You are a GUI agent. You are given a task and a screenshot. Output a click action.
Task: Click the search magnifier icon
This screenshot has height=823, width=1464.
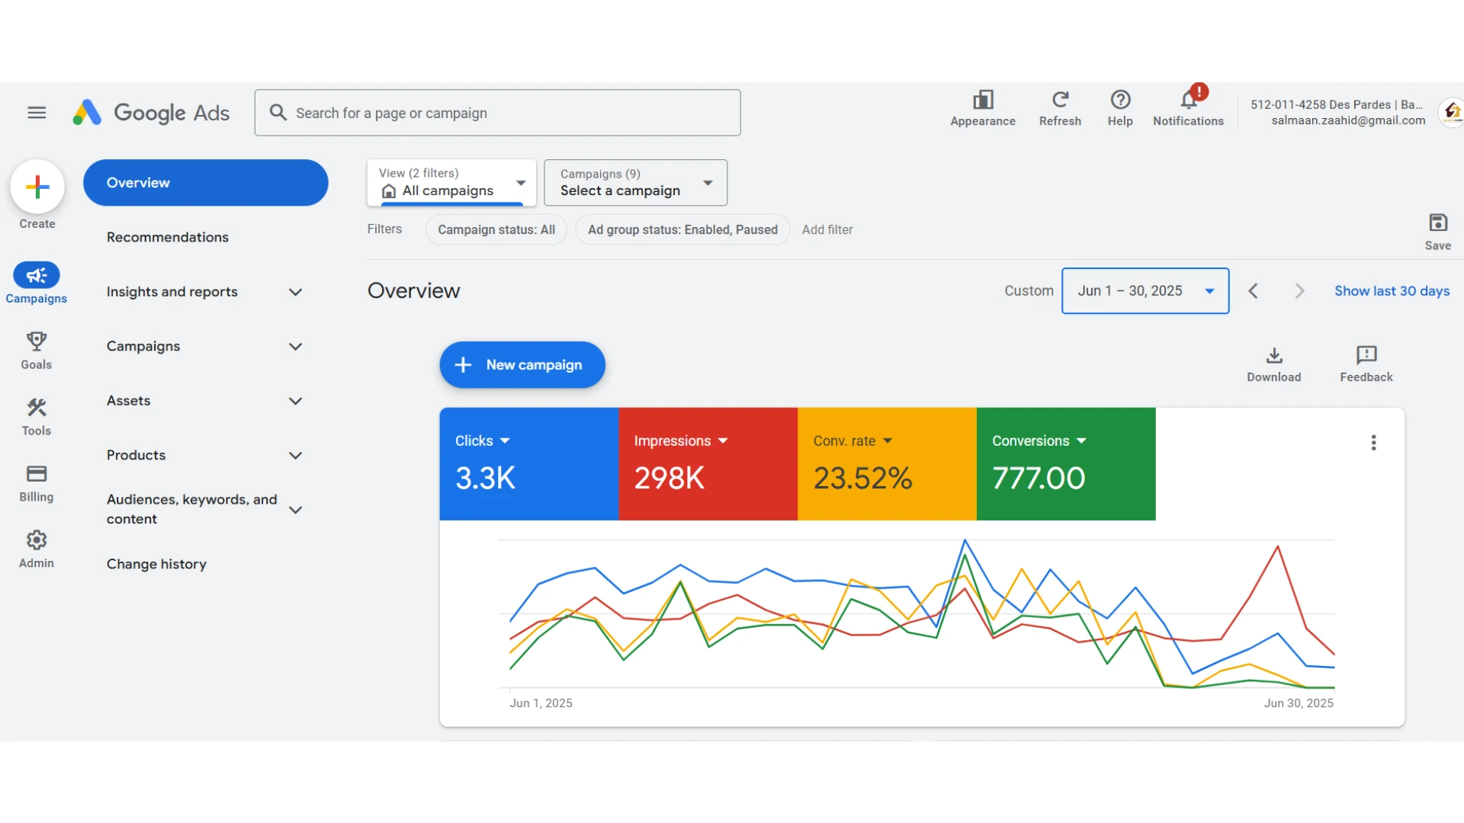[278, 113]
